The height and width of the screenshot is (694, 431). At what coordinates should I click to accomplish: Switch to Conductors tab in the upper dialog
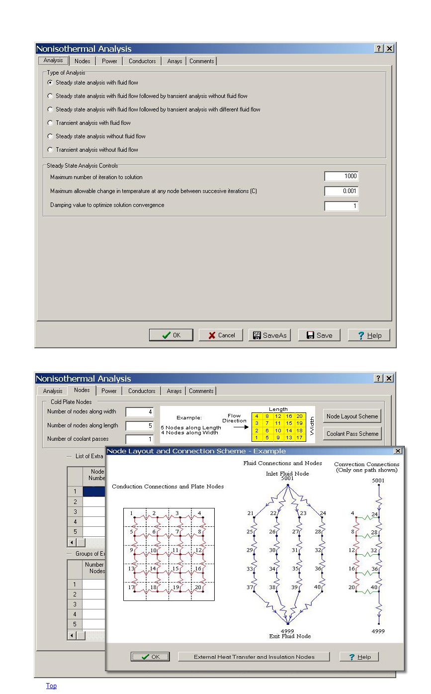[142, 61]
